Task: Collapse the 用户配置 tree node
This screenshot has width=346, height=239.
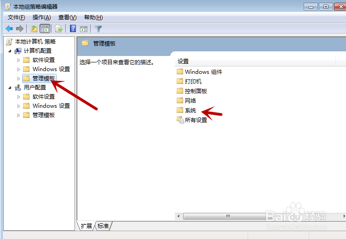Action: coord(10,88)
